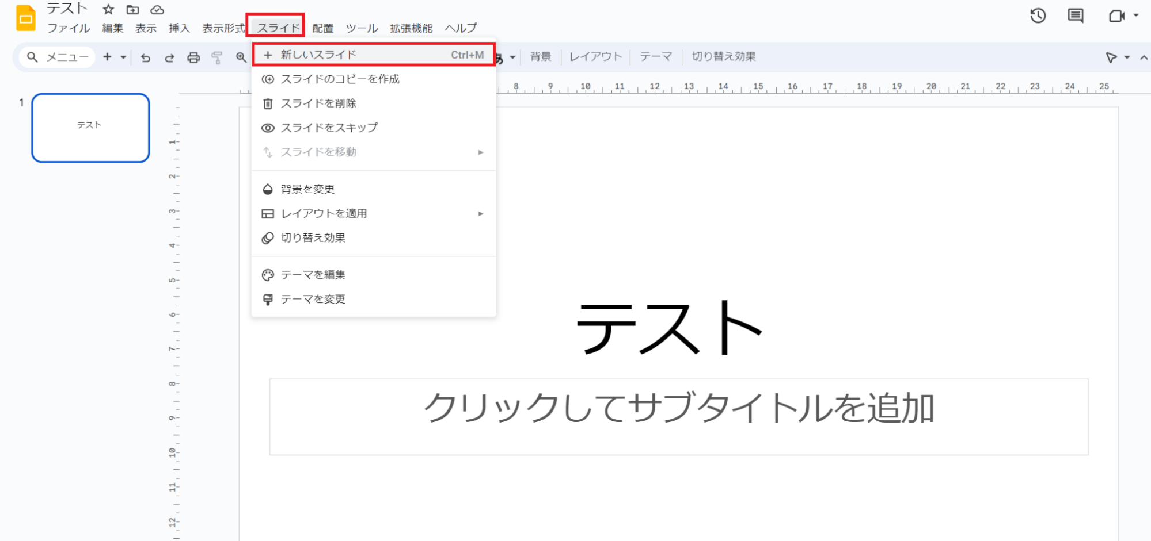The image size is (1151, 541).
Task: Open version history clock icon
Action: [x=1038, y=16]
